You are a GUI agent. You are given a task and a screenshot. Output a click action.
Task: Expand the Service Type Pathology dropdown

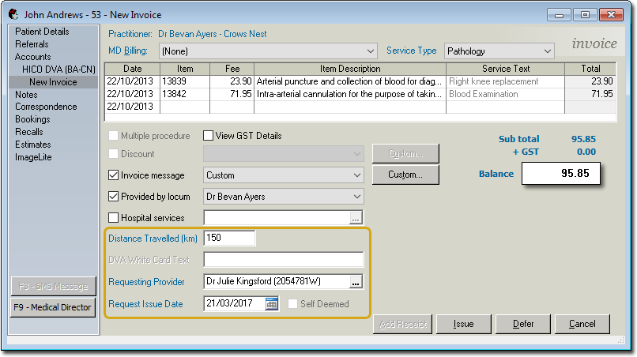[499, 51]
